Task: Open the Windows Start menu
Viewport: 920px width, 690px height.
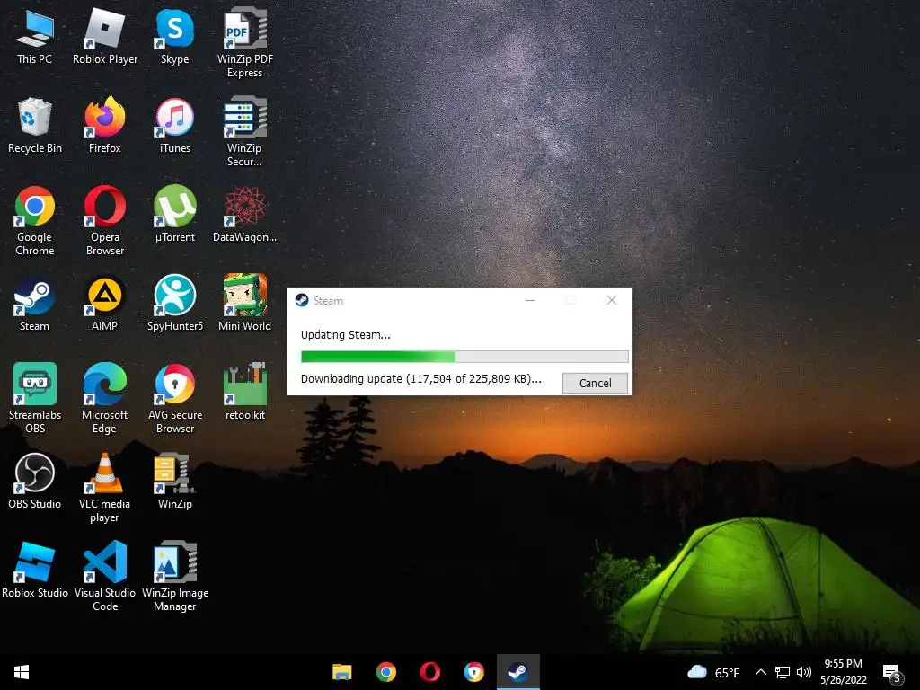Action: (x=22, y=672)
